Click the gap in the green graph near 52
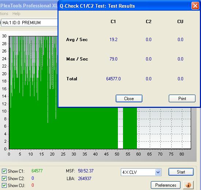Viewport: 201px width, 190px height. (x=120, y=128)
